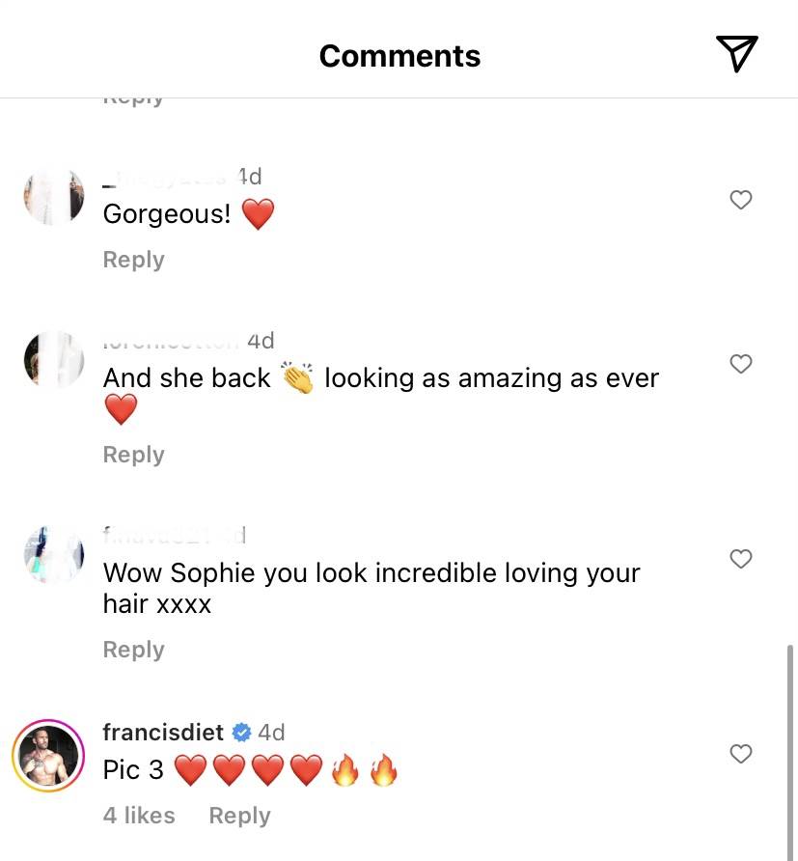View the 4 likes on francisdiet's comment

pyautogui.click(x=139, y=816)
